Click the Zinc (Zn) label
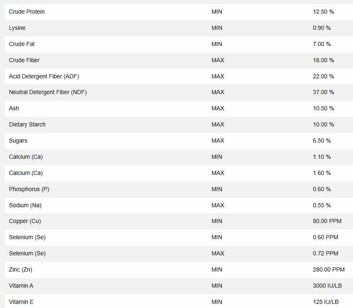The width and height of the screenshot is (353, 308). (x=20, y=269)
